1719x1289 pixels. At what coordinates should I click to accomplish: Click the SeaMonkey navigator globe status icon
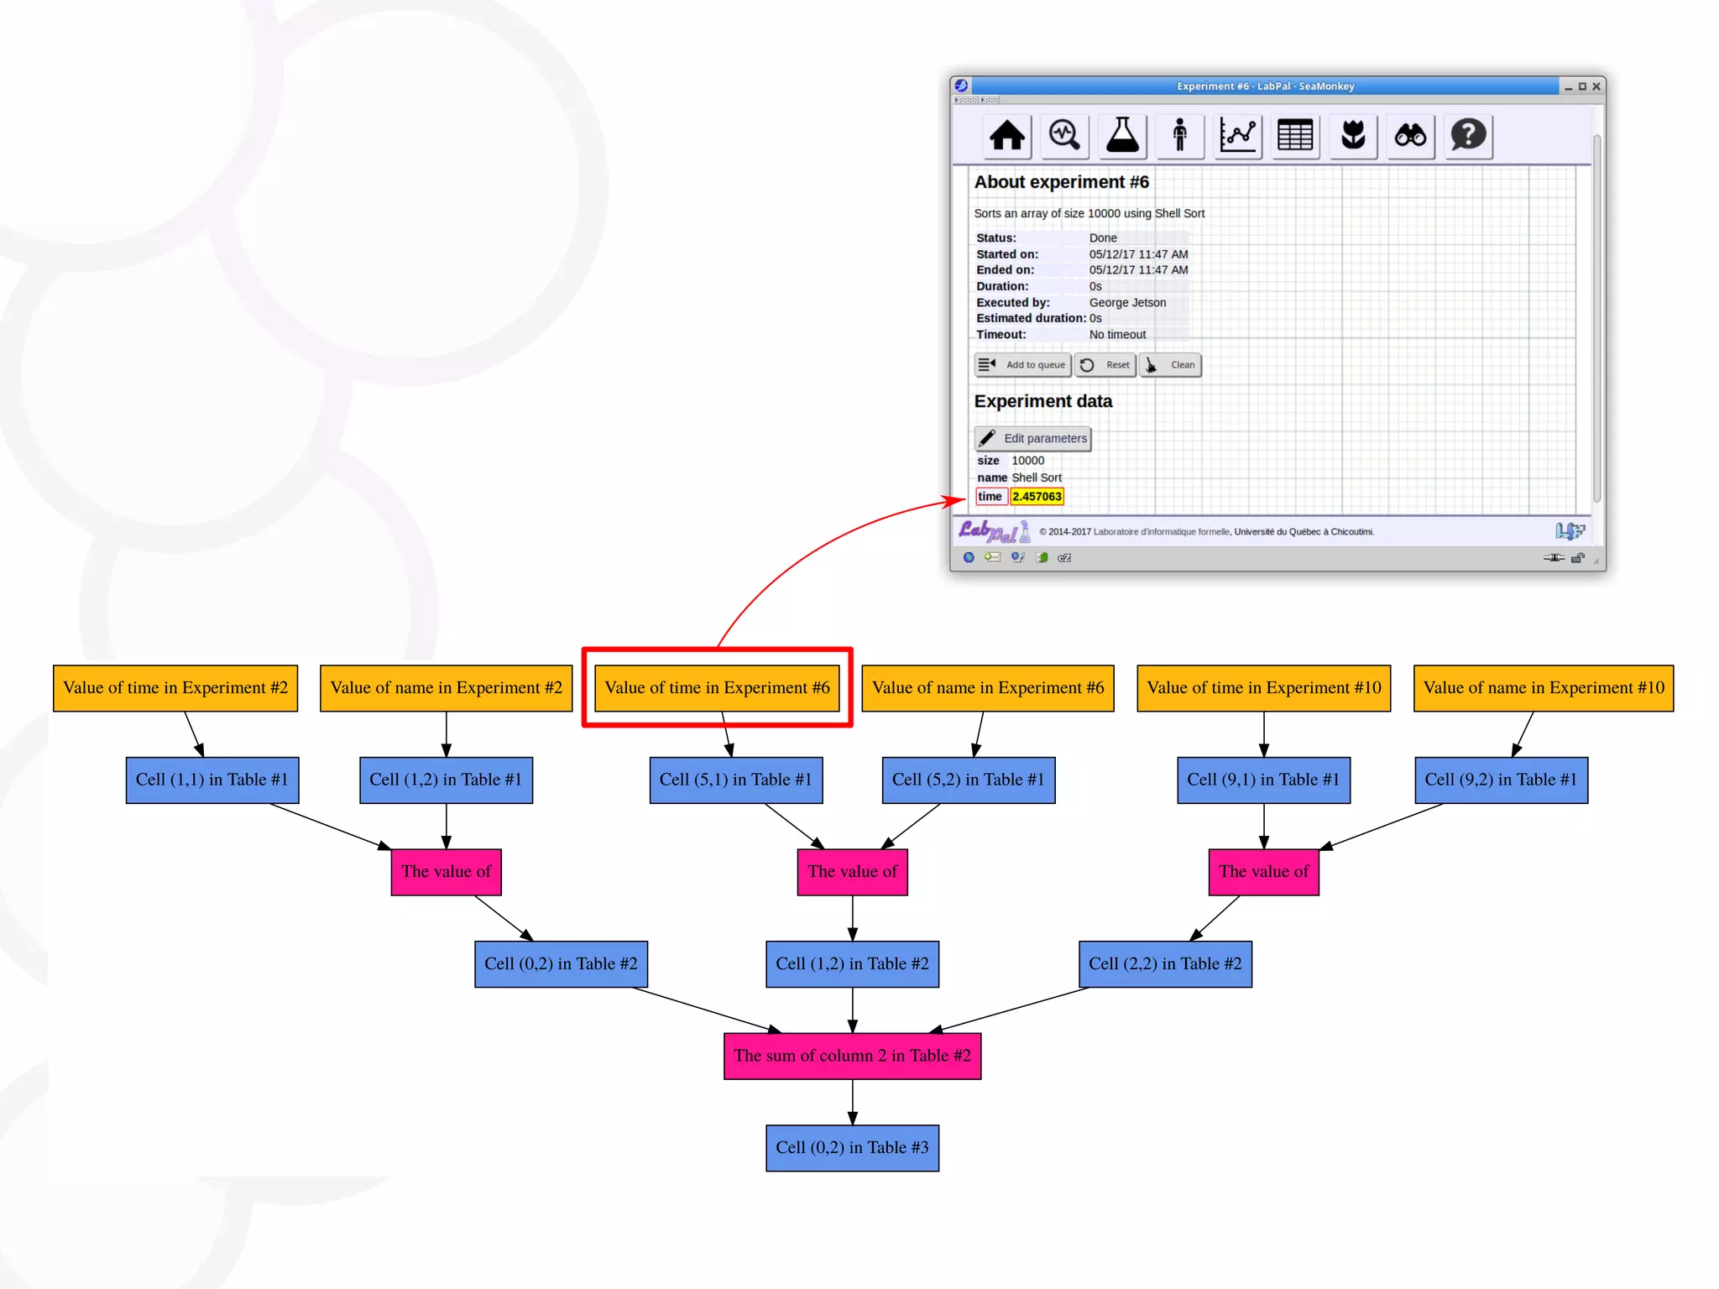[969, 557]
